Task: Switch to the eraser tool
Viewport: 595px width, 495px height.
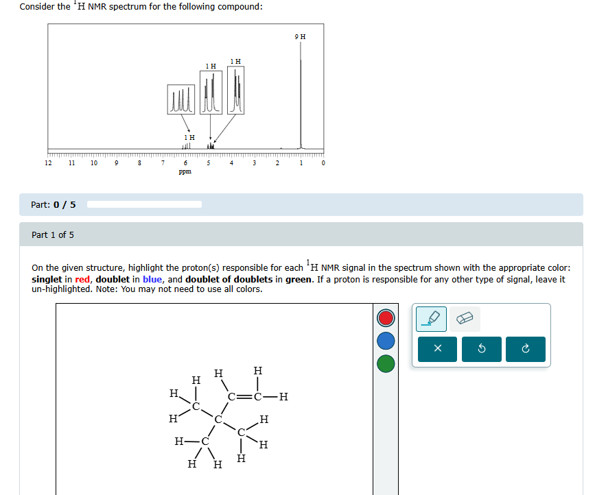Action: click(463, 318)
